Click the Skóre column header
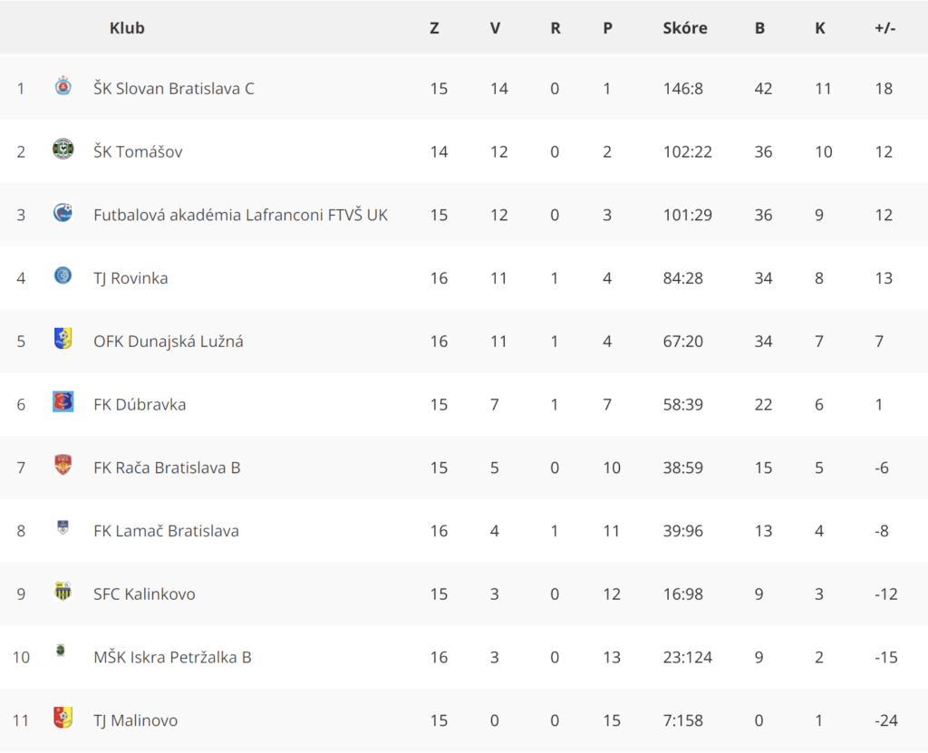Image resolution: width=928 pixels, height=753 pixels. point(685,28)
